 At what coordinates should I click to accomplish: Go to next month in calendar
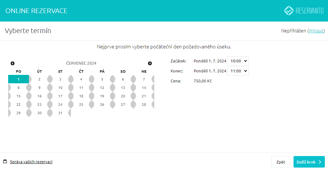point(150,63)
